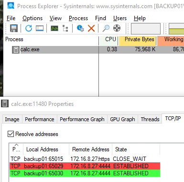Click the Process Explorer title bar icon
Image resolution: width=184 pixels, height=182 pixels.
click(11, 6)
